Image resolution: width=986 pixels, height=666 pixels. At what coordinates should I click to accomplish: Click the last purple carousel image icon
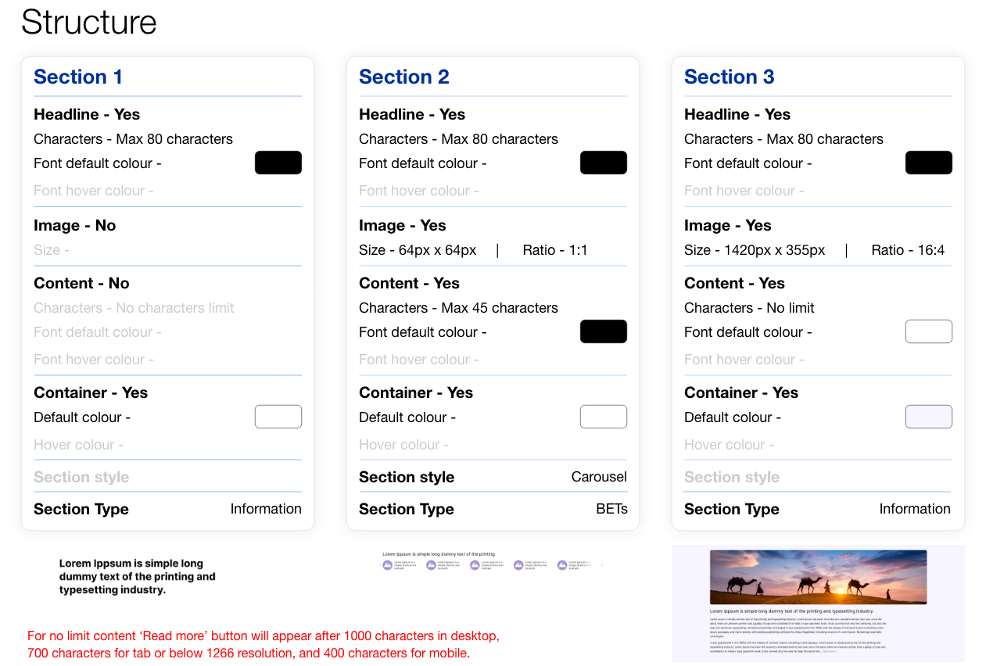561,565
